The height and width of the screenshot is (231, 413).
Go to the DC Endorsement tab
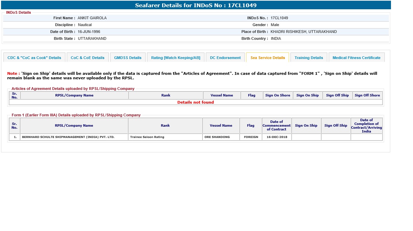click(225, 58)
